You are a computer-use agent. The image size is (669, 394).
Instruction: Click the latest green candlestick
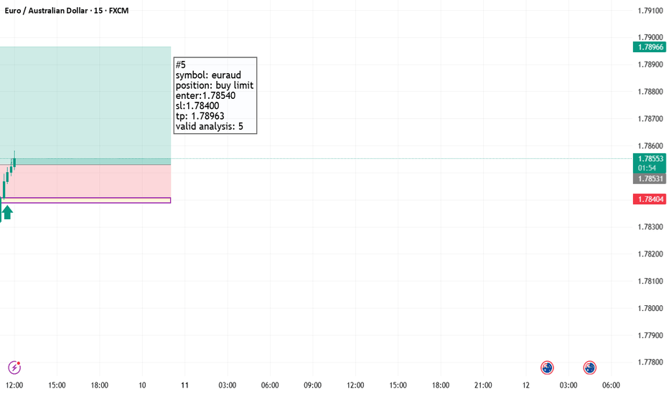[14, 161]
